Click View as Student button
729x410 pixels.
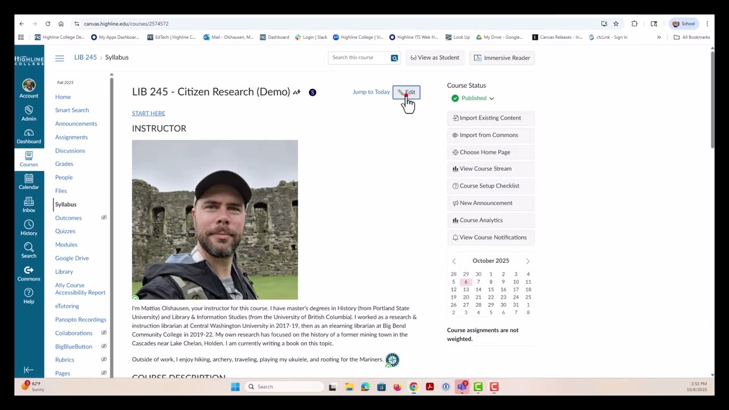(435, 58)
